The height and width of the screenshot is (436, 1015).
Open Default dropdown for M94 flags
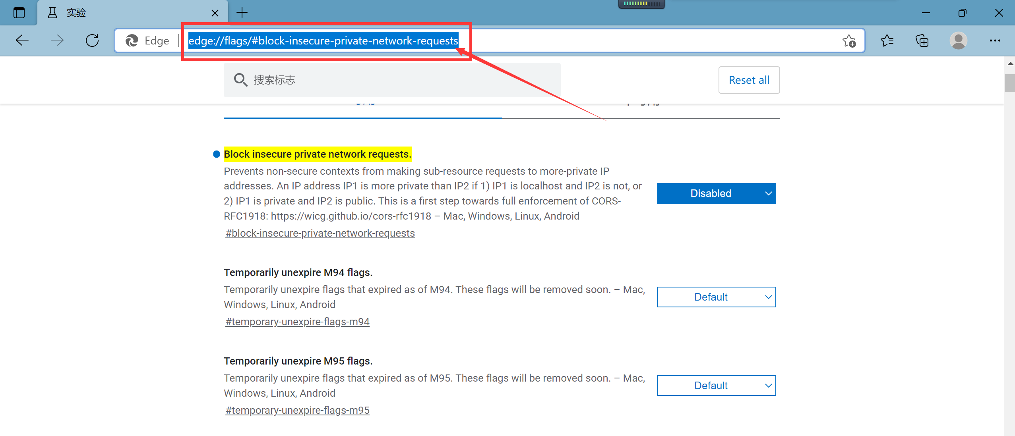coord(716,297)
